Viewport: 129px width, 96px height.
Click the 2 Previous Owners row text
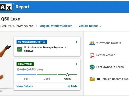[109, 43]
